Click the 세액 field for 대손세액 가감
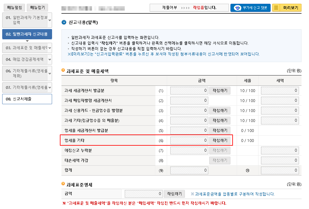The width and height of the screenshot is (309, 209). [280, 161]
